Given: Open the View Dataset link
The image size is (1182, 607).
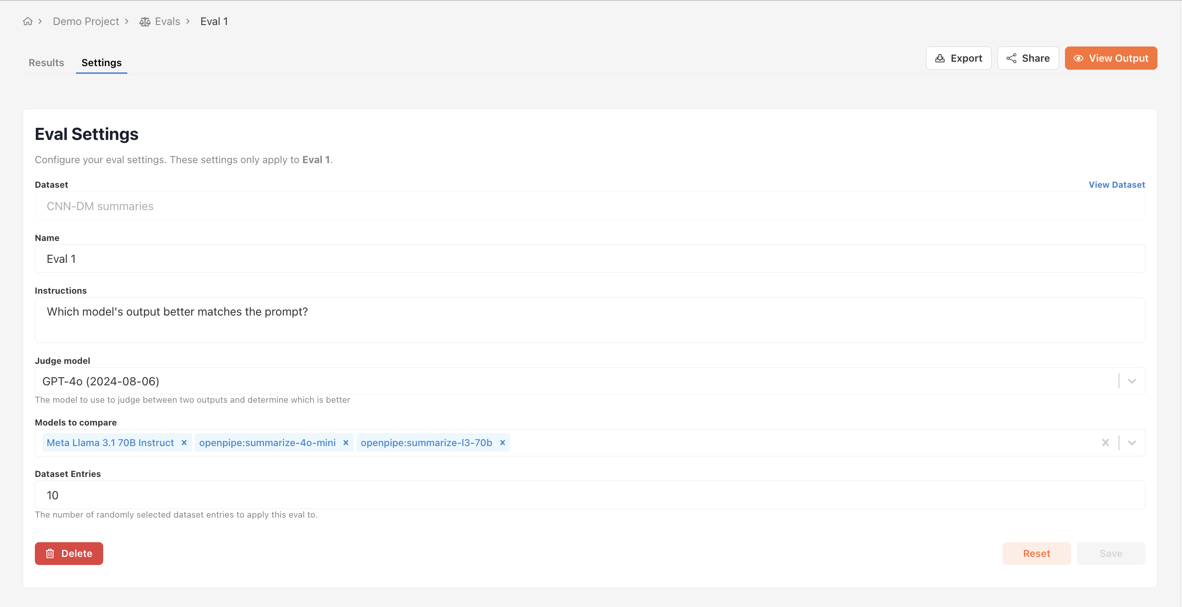Looking at the screenshot, I should (1116, 185).
